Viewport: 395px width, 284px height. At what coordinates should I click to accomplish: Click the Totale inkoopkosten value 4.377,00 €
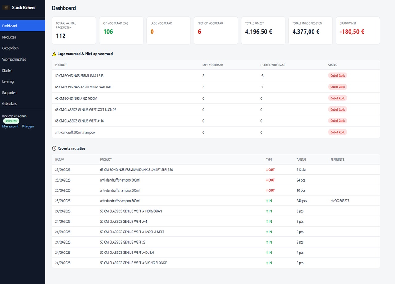306,31
